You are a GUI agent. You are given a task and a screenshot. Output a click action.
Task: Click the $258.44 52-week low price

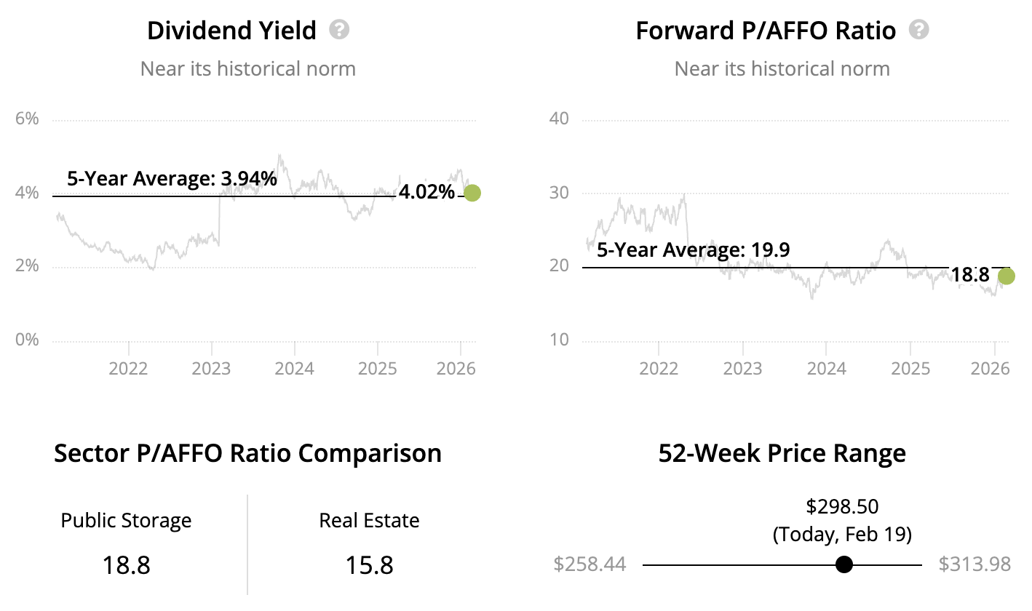tap(590, 564)
